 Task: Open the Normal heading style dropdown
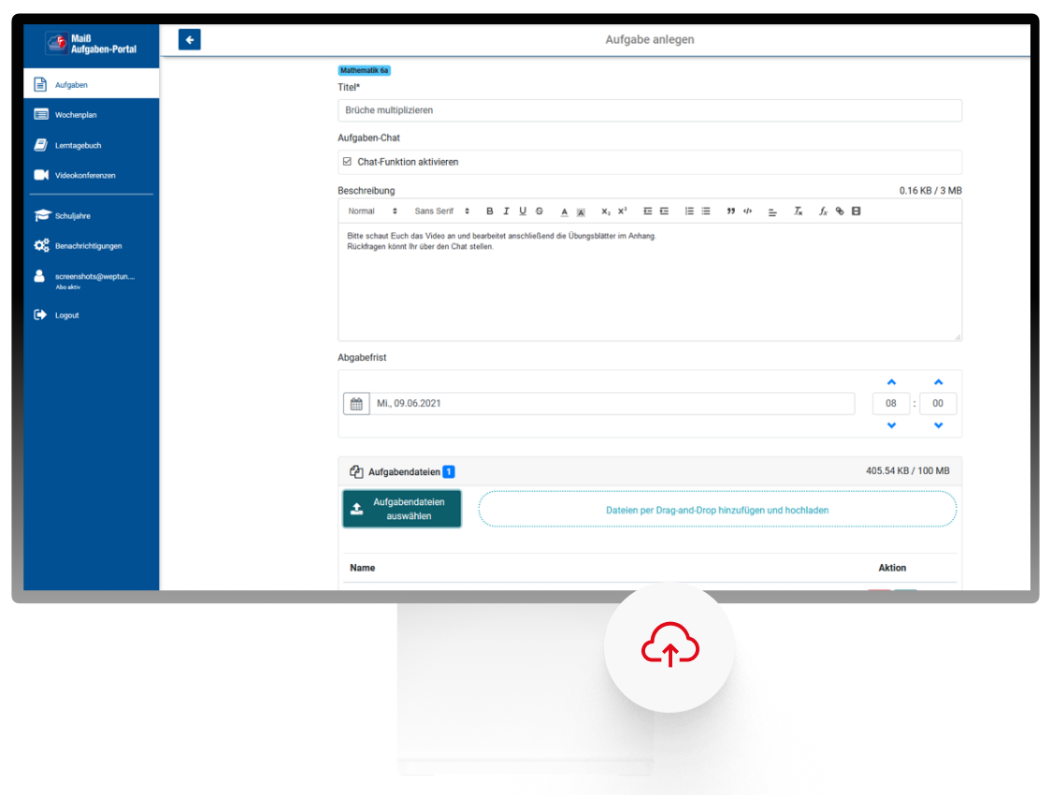pos(372,211)
